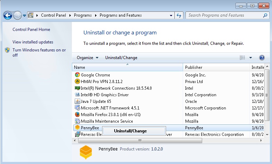Minimize the Programs and Features window
This screenshot has width=272, height=164.
tap(241, 6)
